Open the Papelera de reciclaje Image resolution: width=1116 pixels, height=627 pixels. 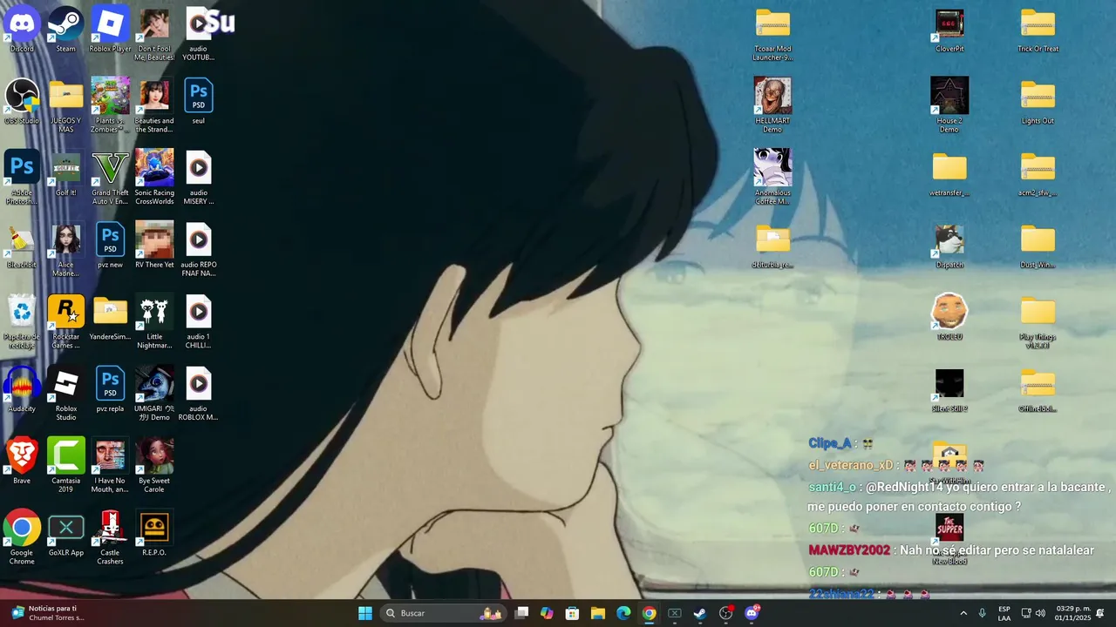click(22, 322)
